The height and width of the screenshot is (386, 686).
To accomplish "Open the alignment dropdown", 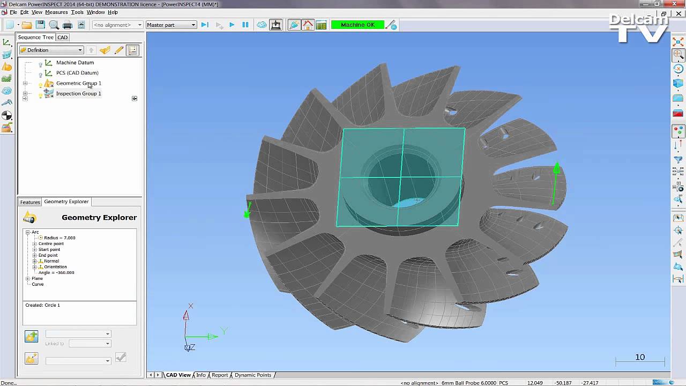I will click(117, 25).
